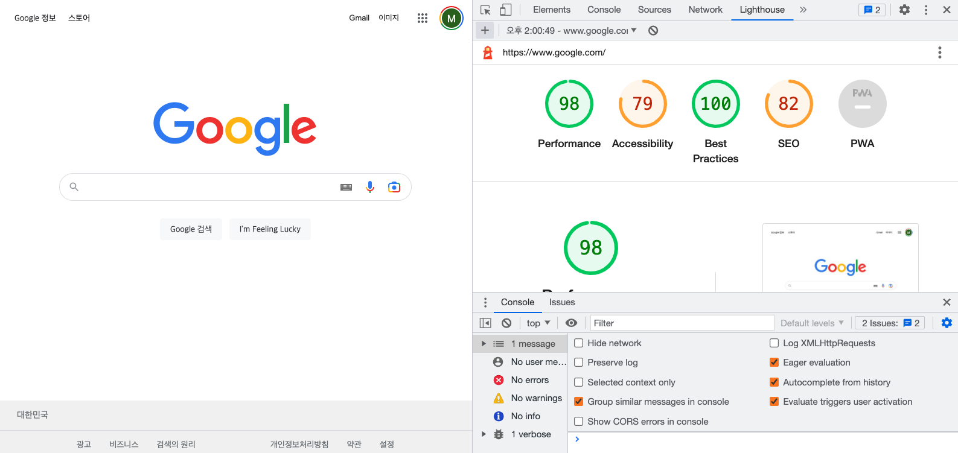The image size is (958, 453).
Task: Search by image with camera icon
Action: [394, 187]
